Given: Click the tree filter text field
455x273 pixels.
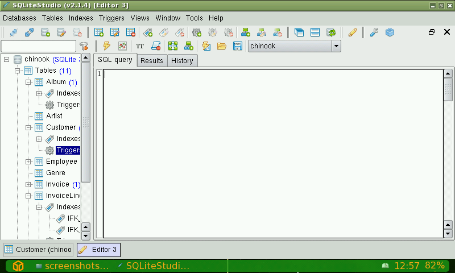Looking at the screenshot, I should pyautogui.click(x=39, y=46).
